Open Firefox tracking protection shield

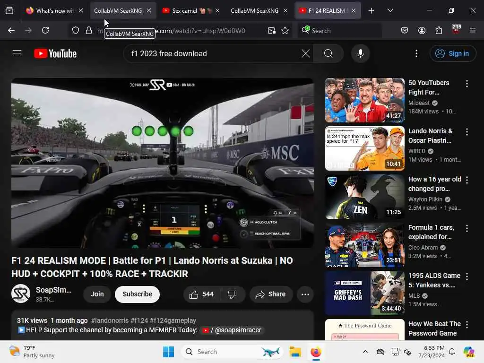point(75,30)
